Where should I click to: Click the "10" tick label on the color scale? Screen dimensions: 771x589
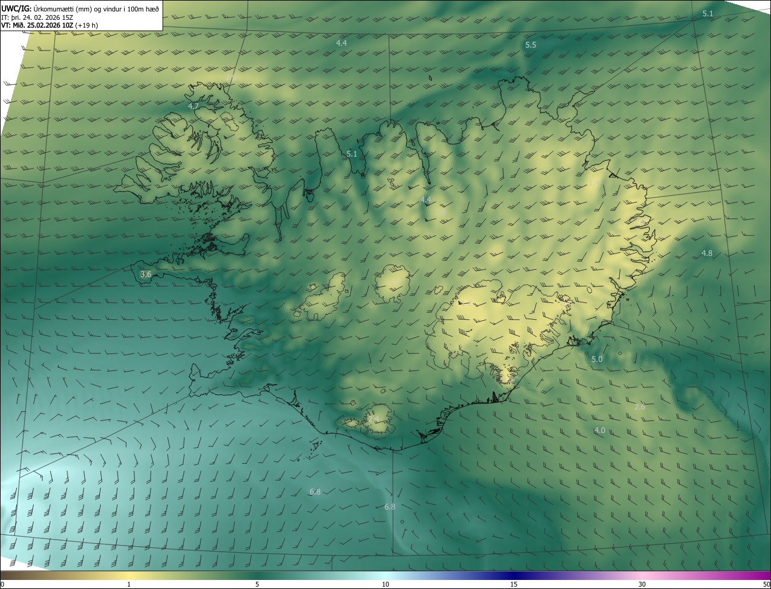click(385, 585)
